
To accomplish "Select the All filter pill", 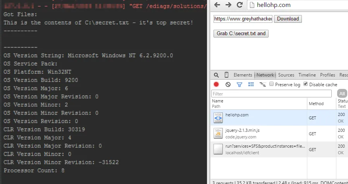I will tap(342, 94).
